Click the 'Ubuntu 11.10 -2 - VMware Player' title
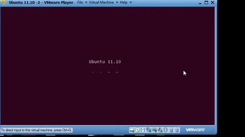 (41, 2)
